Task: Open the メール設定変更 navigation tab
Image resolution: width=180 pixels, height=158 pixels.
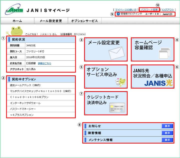Action: [x=51, y=21]
